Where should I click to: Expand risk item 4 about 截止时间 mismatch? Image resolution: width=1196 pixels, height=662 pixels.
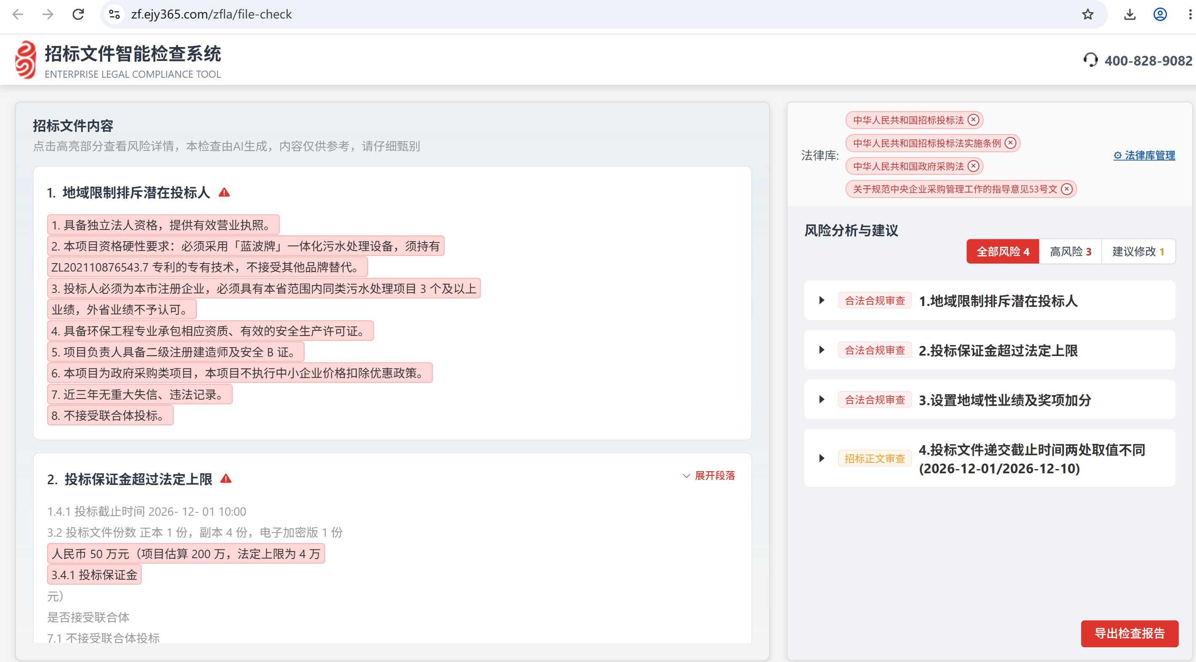pyautogui.click(x=822, y=459)
